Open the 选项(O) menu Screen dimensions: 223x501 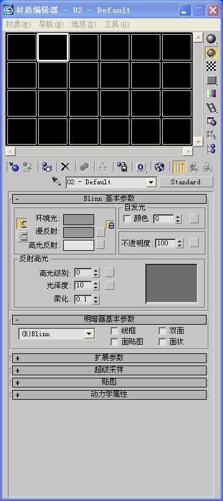[84, 24]
